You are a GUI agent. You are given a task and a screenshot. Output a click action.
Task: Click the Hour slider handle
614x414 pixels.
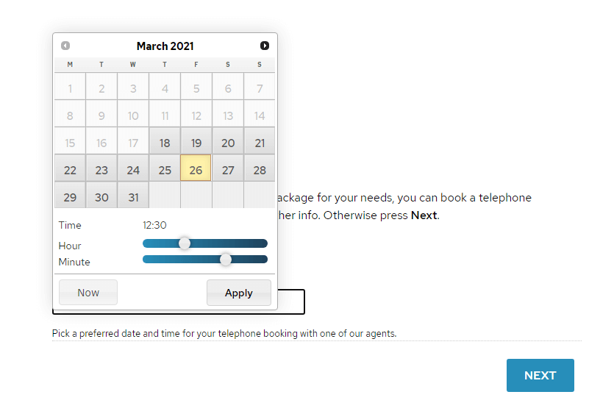point(185,243)
